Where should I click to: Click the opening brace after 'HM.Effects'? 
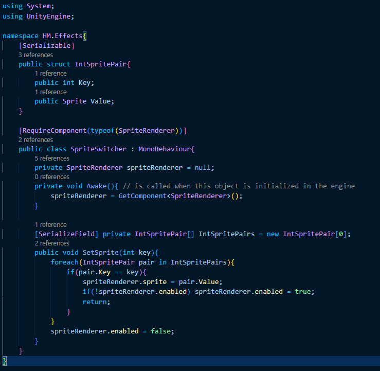pyautogui.click(x=84, y=36)
